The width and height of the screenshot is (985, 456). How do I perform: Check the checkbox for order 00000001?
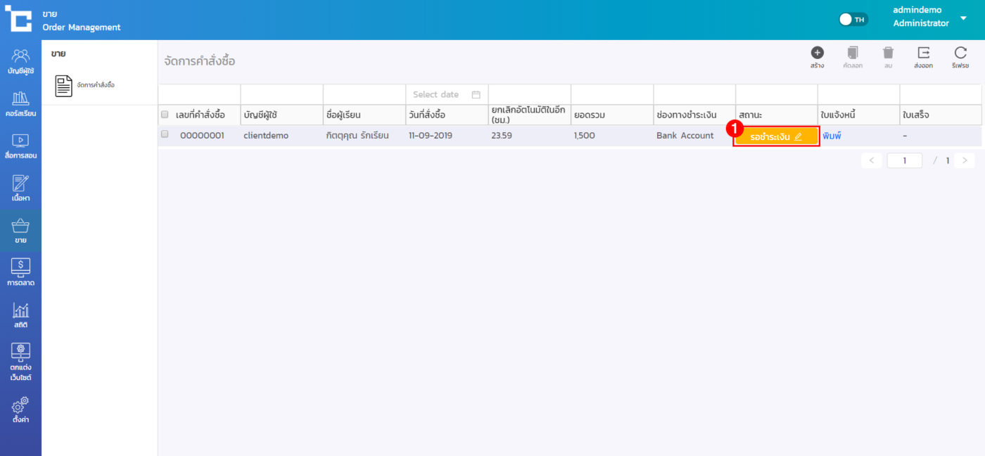(x=165, y=134)
